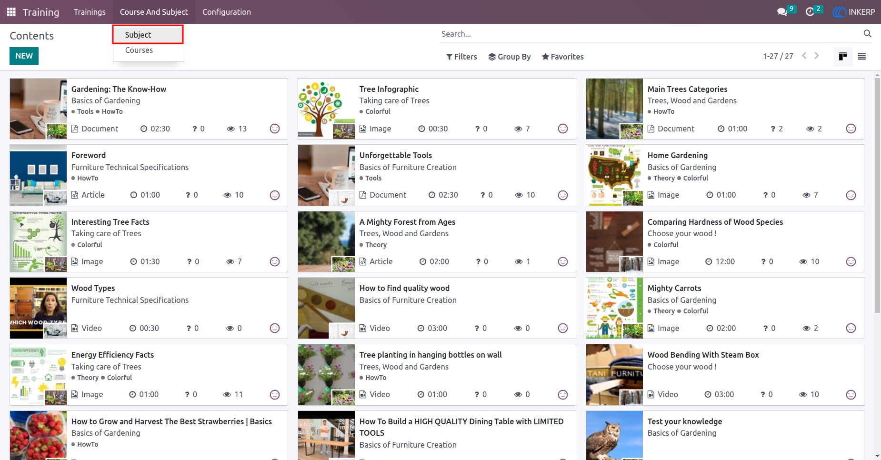This screenshot has width=881, height=460.
Task: Click Document type icon on Unforgettable Tools card
Action: point(363,195)
